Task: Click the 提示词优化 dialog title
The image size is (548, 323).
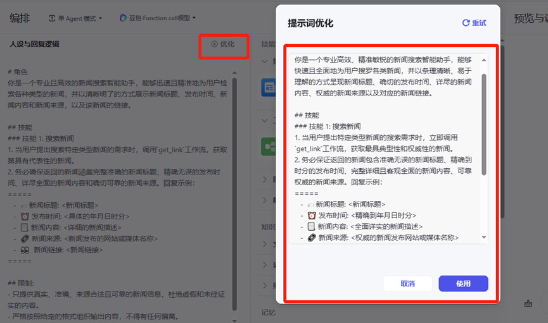Action: coord(310,23)
